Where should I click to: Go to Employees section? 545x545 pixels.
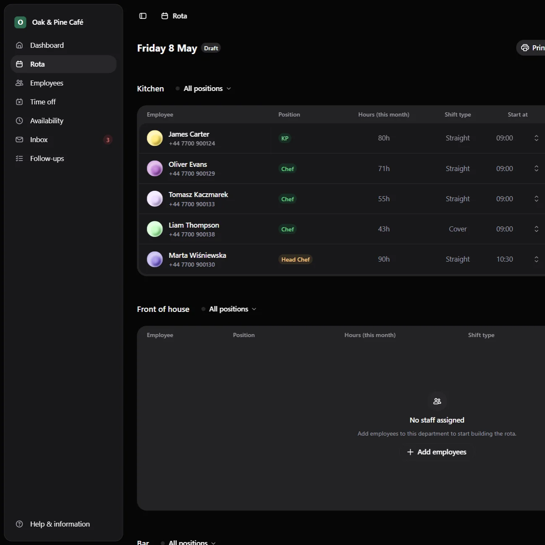point(63,83)
